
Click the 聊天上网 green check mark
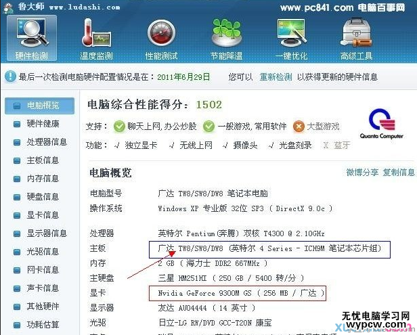click(x=119, y=127)
